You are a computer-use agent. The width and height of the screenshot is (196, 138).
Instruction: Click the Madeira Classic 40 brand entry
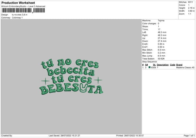point(185,67)
